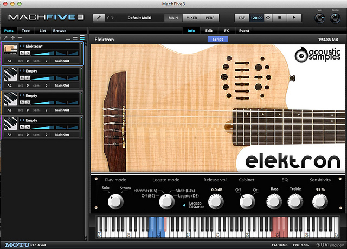The image size is (347, 249).
Task: Click the blue Script button
Action: [x=218, y=39]
